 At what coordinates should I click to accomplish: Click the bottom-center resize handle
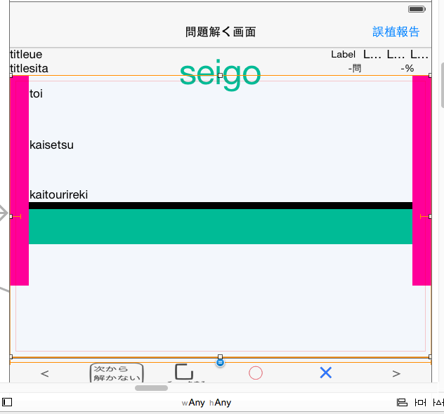point(221,356)
